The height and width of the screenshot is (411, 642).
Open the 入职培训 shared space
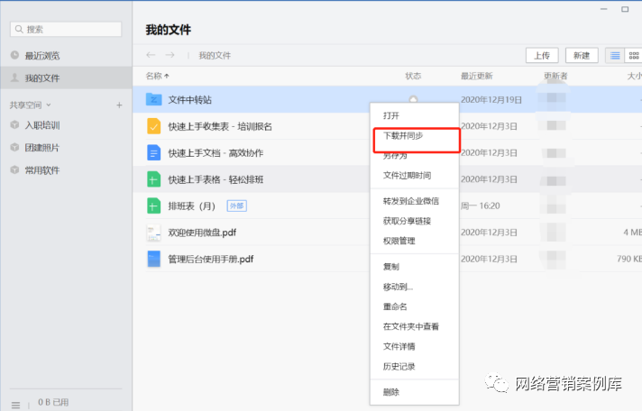pyautogui.click(x=42, y=125)
